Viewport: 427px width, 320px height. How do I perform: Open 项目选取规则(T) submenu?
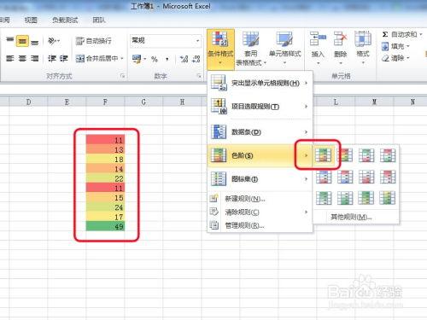pyautogui.click(x=260, y=107)
